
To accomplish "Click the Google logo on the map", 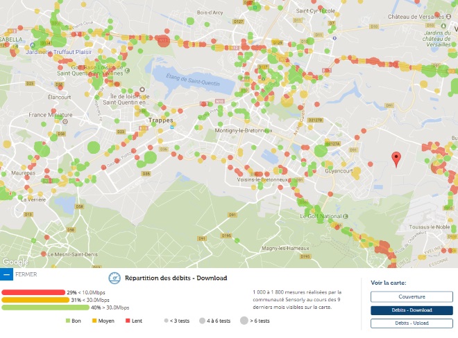I will (x=15, y=262).
